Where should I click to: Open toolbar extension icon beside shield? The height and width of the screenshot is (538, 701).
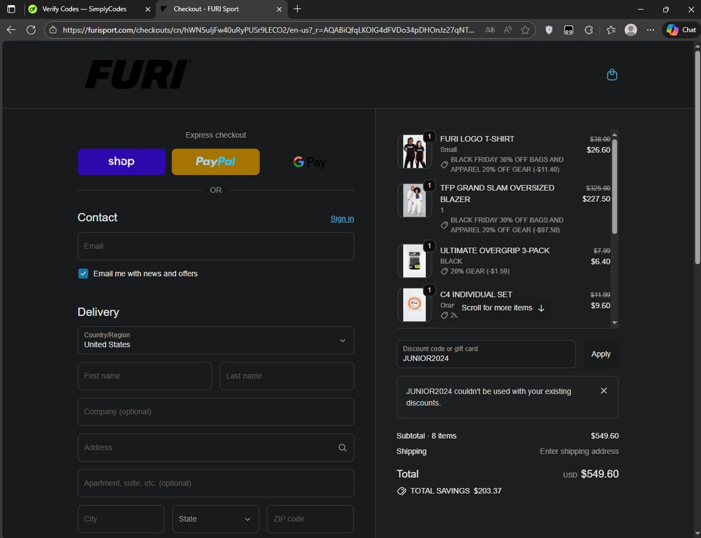coord(569,30)
